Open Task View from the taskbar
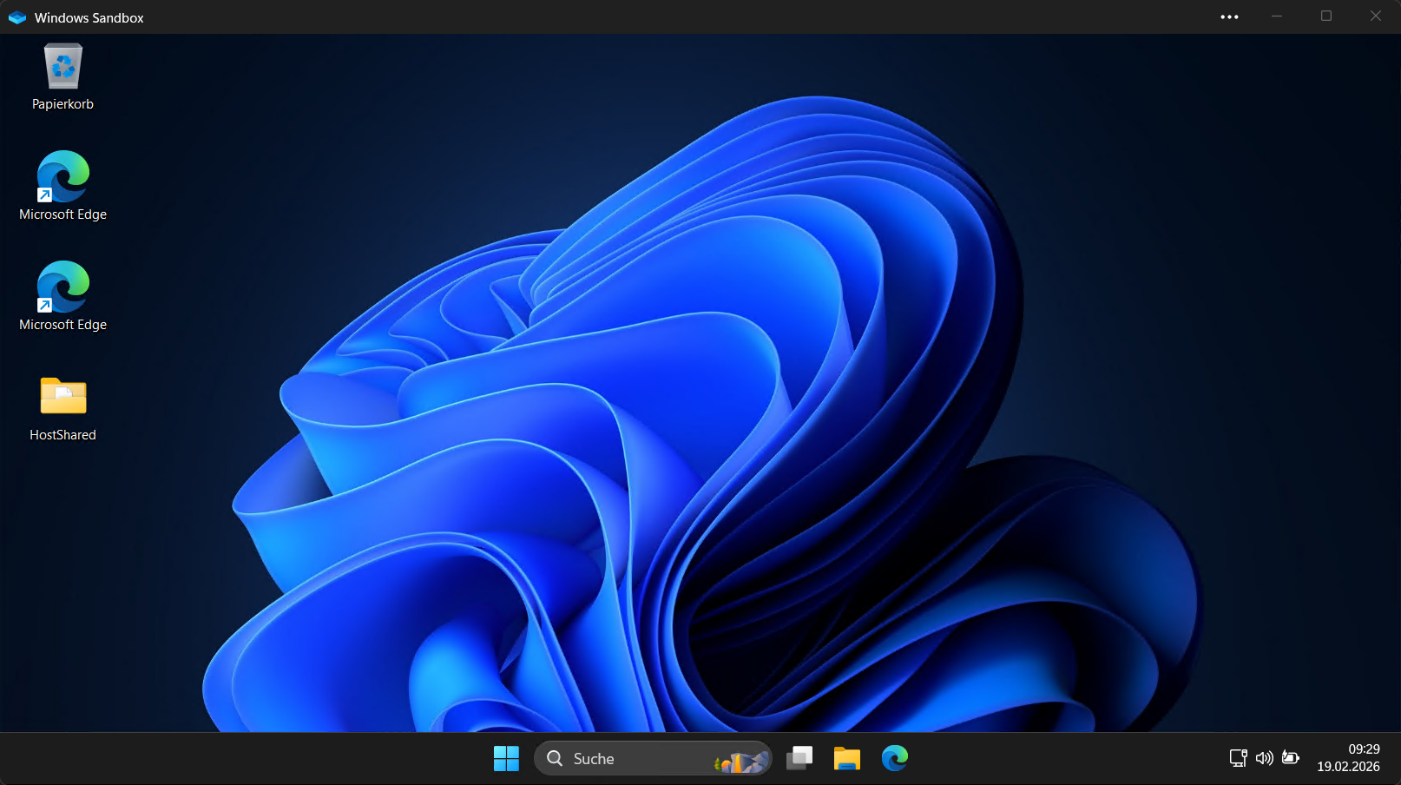The image size is (1401, 785). pos(799,759)
